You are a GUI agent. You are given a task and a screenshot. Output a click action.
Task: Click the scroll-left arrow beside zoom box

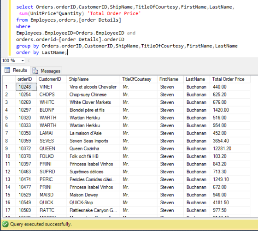click(x=29, y=61)
